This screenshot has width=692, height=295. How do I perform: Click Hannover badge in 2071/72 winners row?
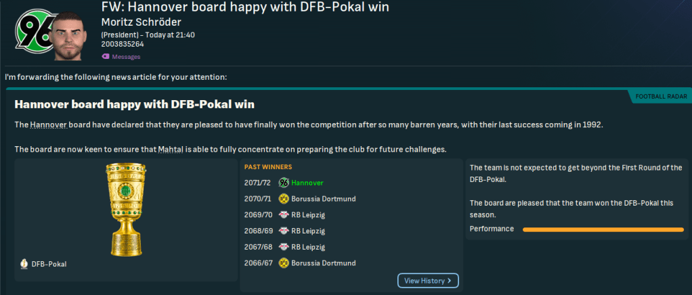tap(284, 183)
